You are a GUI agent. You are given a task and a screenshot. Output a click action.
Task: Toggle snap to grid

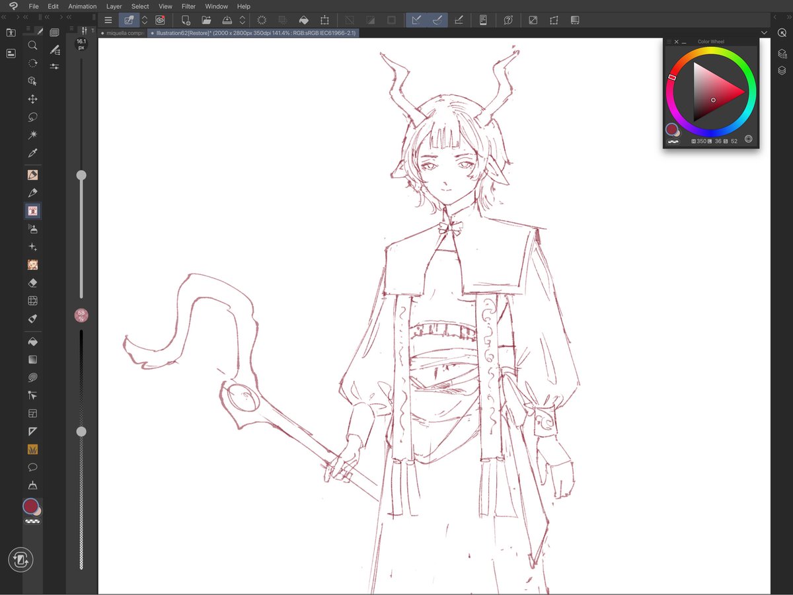459,20
